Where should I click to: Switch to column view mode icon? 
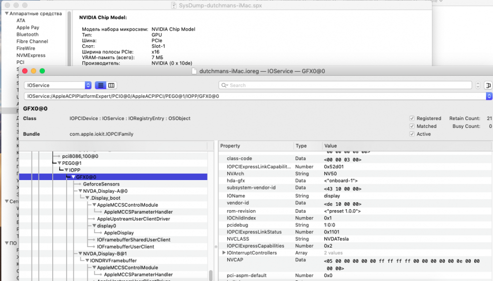click(x=111, y=85)
